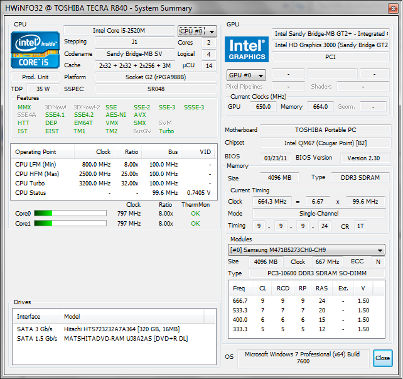Click the Close button
403x379 pixels.
(382, 358)
